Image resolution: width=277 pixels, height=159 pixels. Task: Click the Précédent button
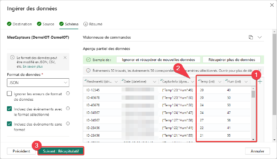[21, 151]
